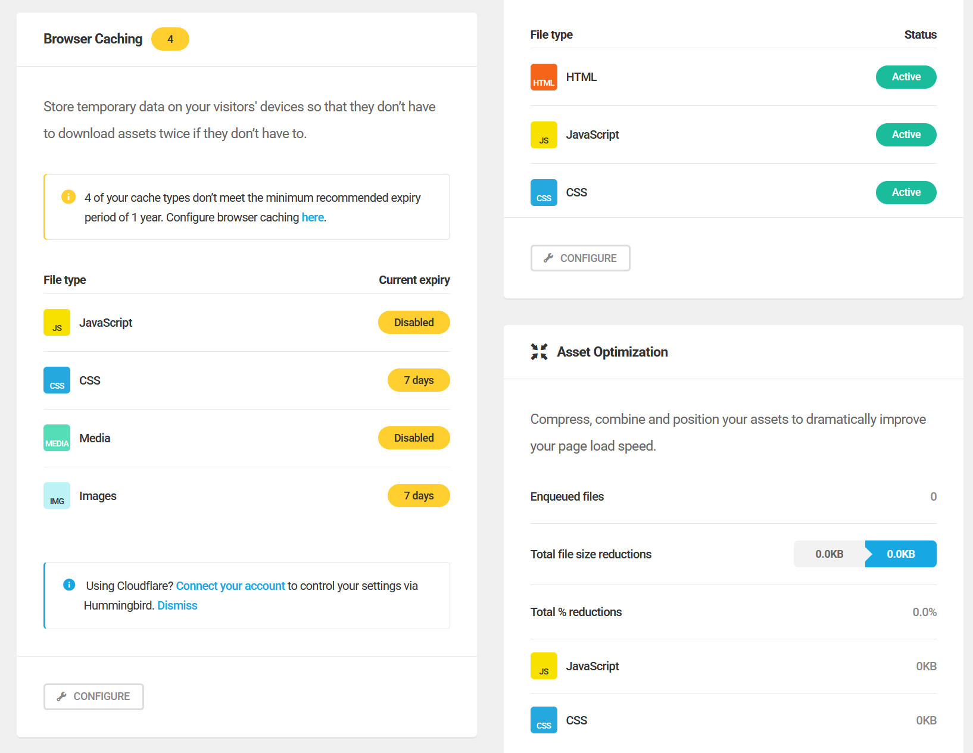Click the Browser Caching issue count badge
The image size is (973, 753).
click(x=170, y=39)
